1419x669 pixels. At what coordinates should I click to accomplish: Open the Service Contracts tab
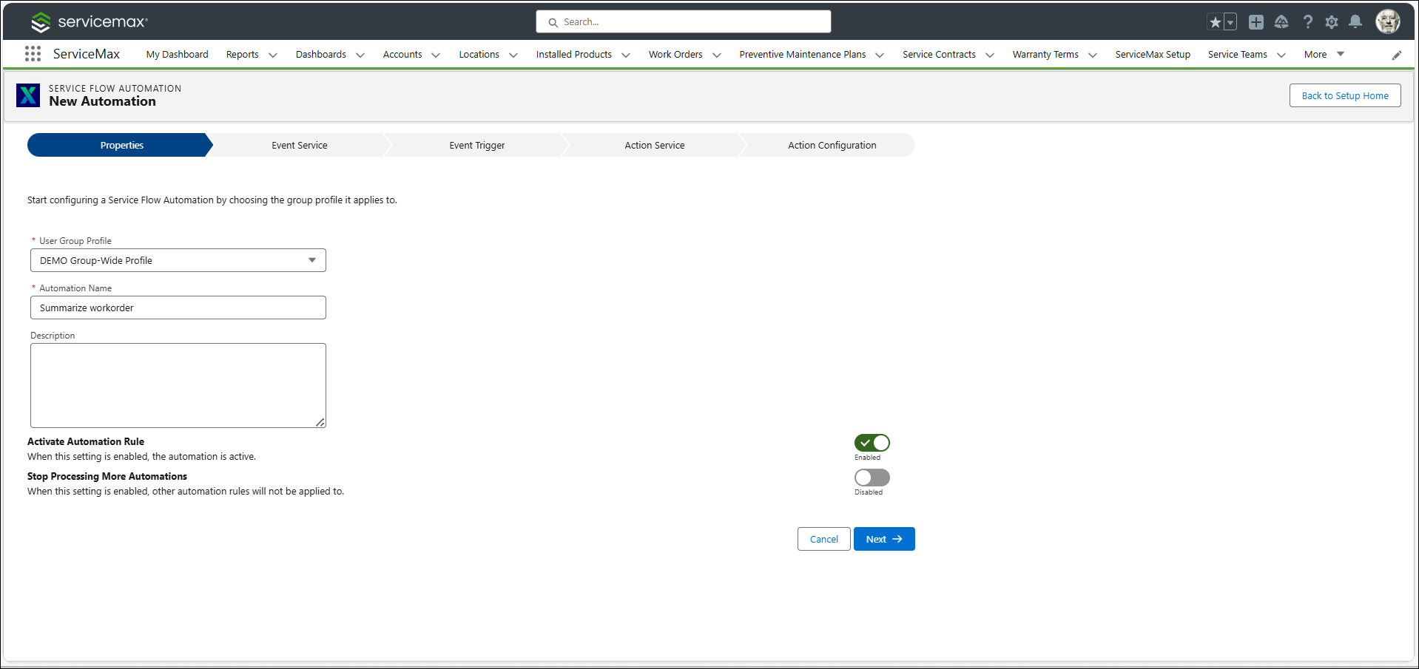pyautogui.click(x=939, y=54)
